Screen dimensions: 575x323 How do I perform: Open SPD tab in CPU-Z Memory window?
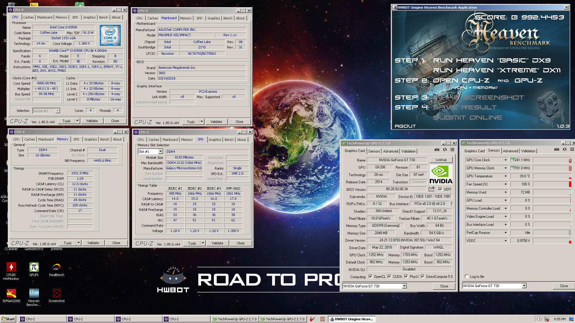[76, 139]
